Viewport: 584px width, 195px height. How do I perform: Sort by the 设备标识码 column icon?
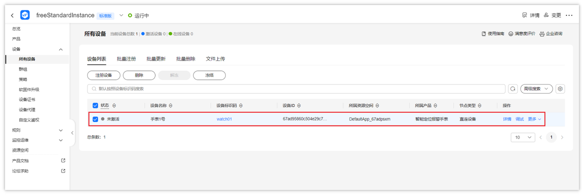click(x=240, y=105)
